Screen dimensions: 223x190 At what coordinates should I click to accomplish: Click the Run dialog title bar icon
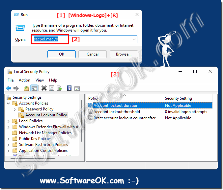16,14
